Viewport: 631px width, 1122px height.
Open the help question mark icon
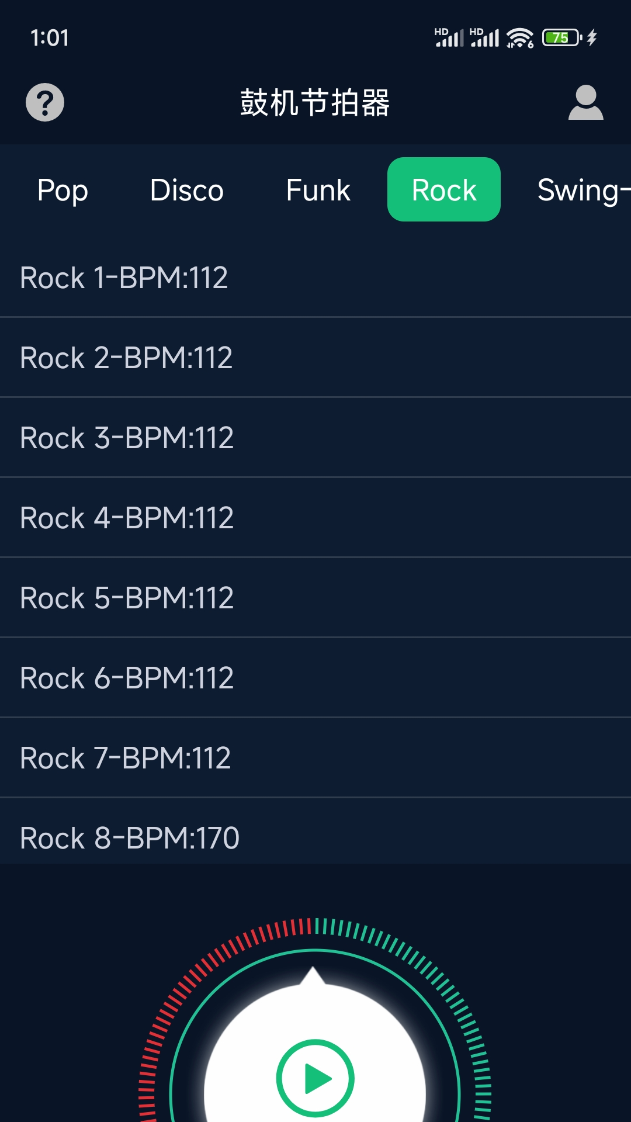pos(45,102)
